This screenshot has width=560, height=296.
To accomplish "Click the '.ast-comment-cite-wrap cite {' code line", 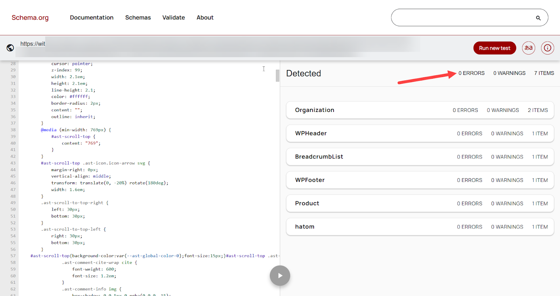I will pos(100,263).
